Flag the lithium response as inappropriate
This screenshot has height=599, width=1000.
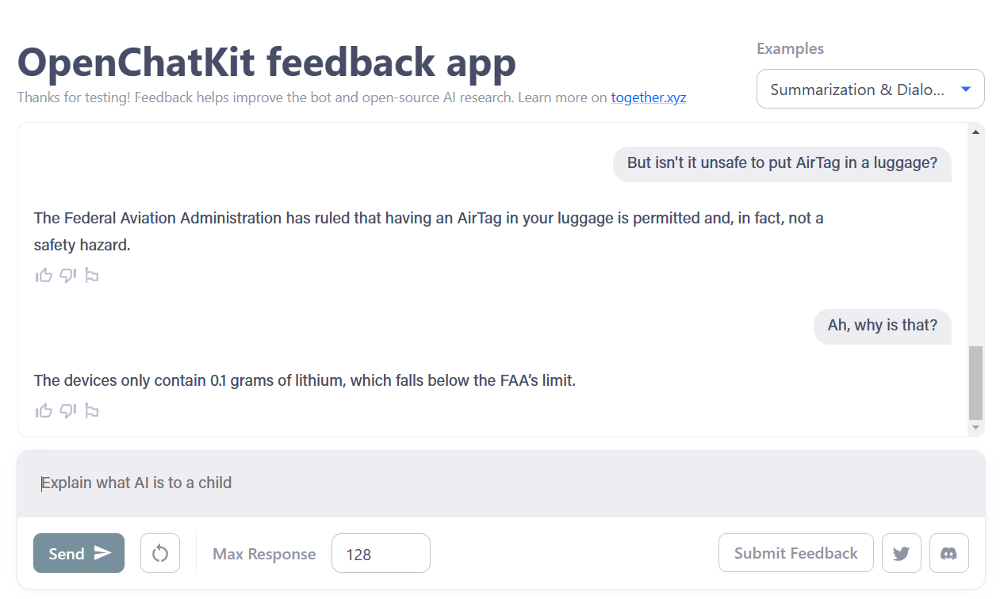pyautogui.click(x=91, y=410)
